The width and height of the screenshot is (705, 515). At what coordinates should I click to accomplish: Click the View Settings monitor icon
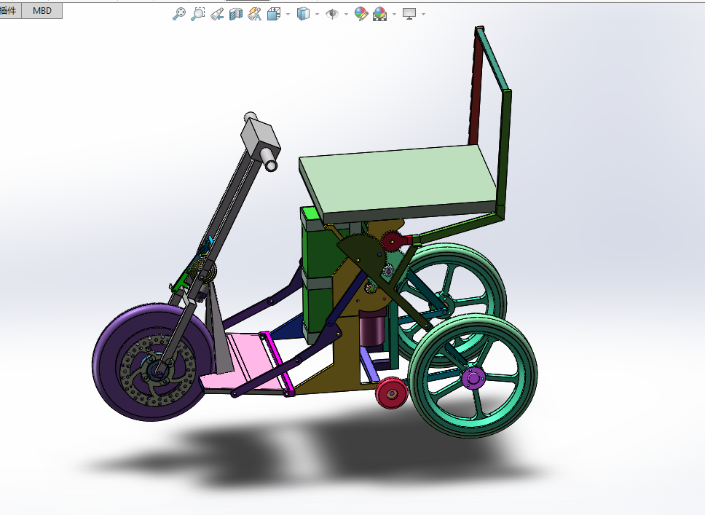pyautogui.click(x=409, y=14)
